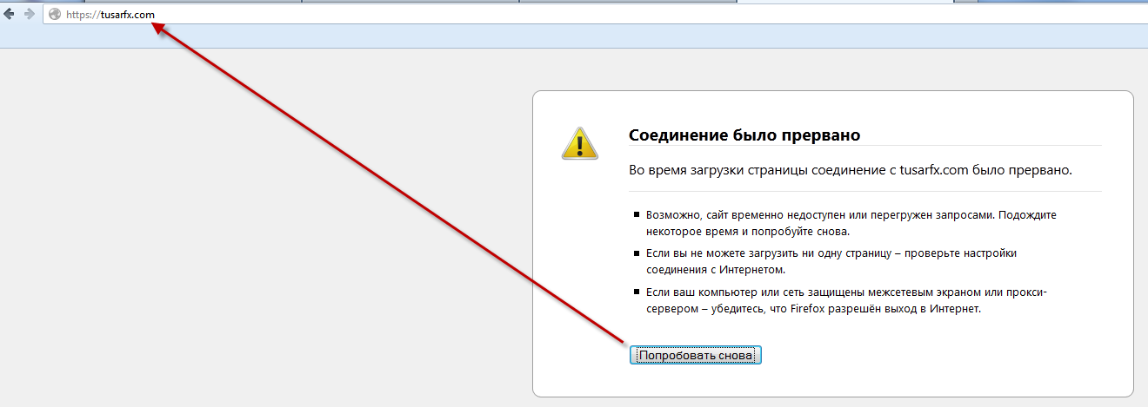Select the heading 'Соединение было прервано'
The height and width of the screenshot is (407, 1148).
click(744, 135)
